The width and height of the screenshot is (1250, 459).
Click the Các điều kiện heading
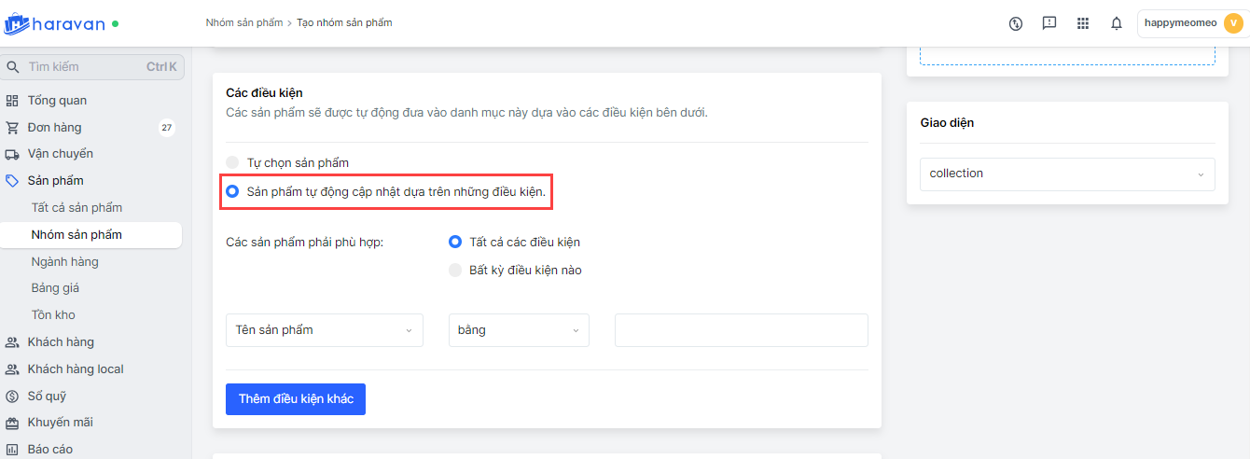tap(264, 93)
